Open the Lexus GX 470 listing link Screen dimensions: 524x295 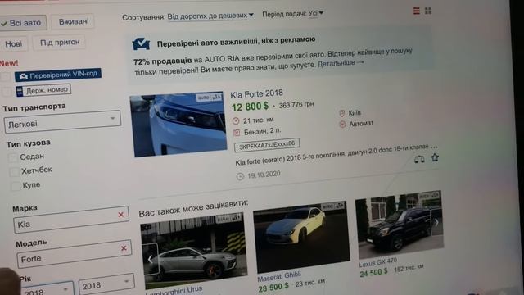378,262
